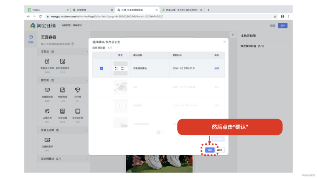Select the 排行榜 trophy icon
This screenshot has width=317, height=178.
78,90
